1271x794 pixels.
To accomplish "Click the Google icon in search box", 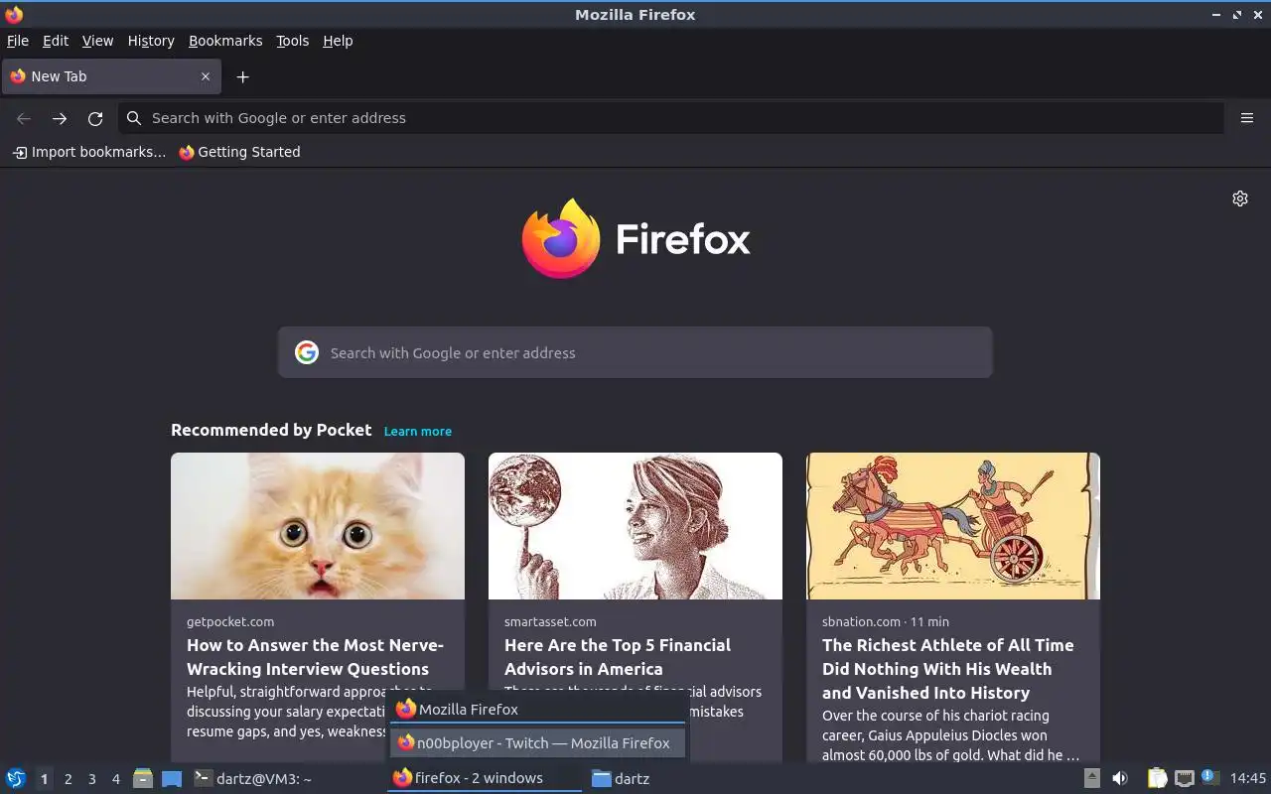I will coord(307,352).
